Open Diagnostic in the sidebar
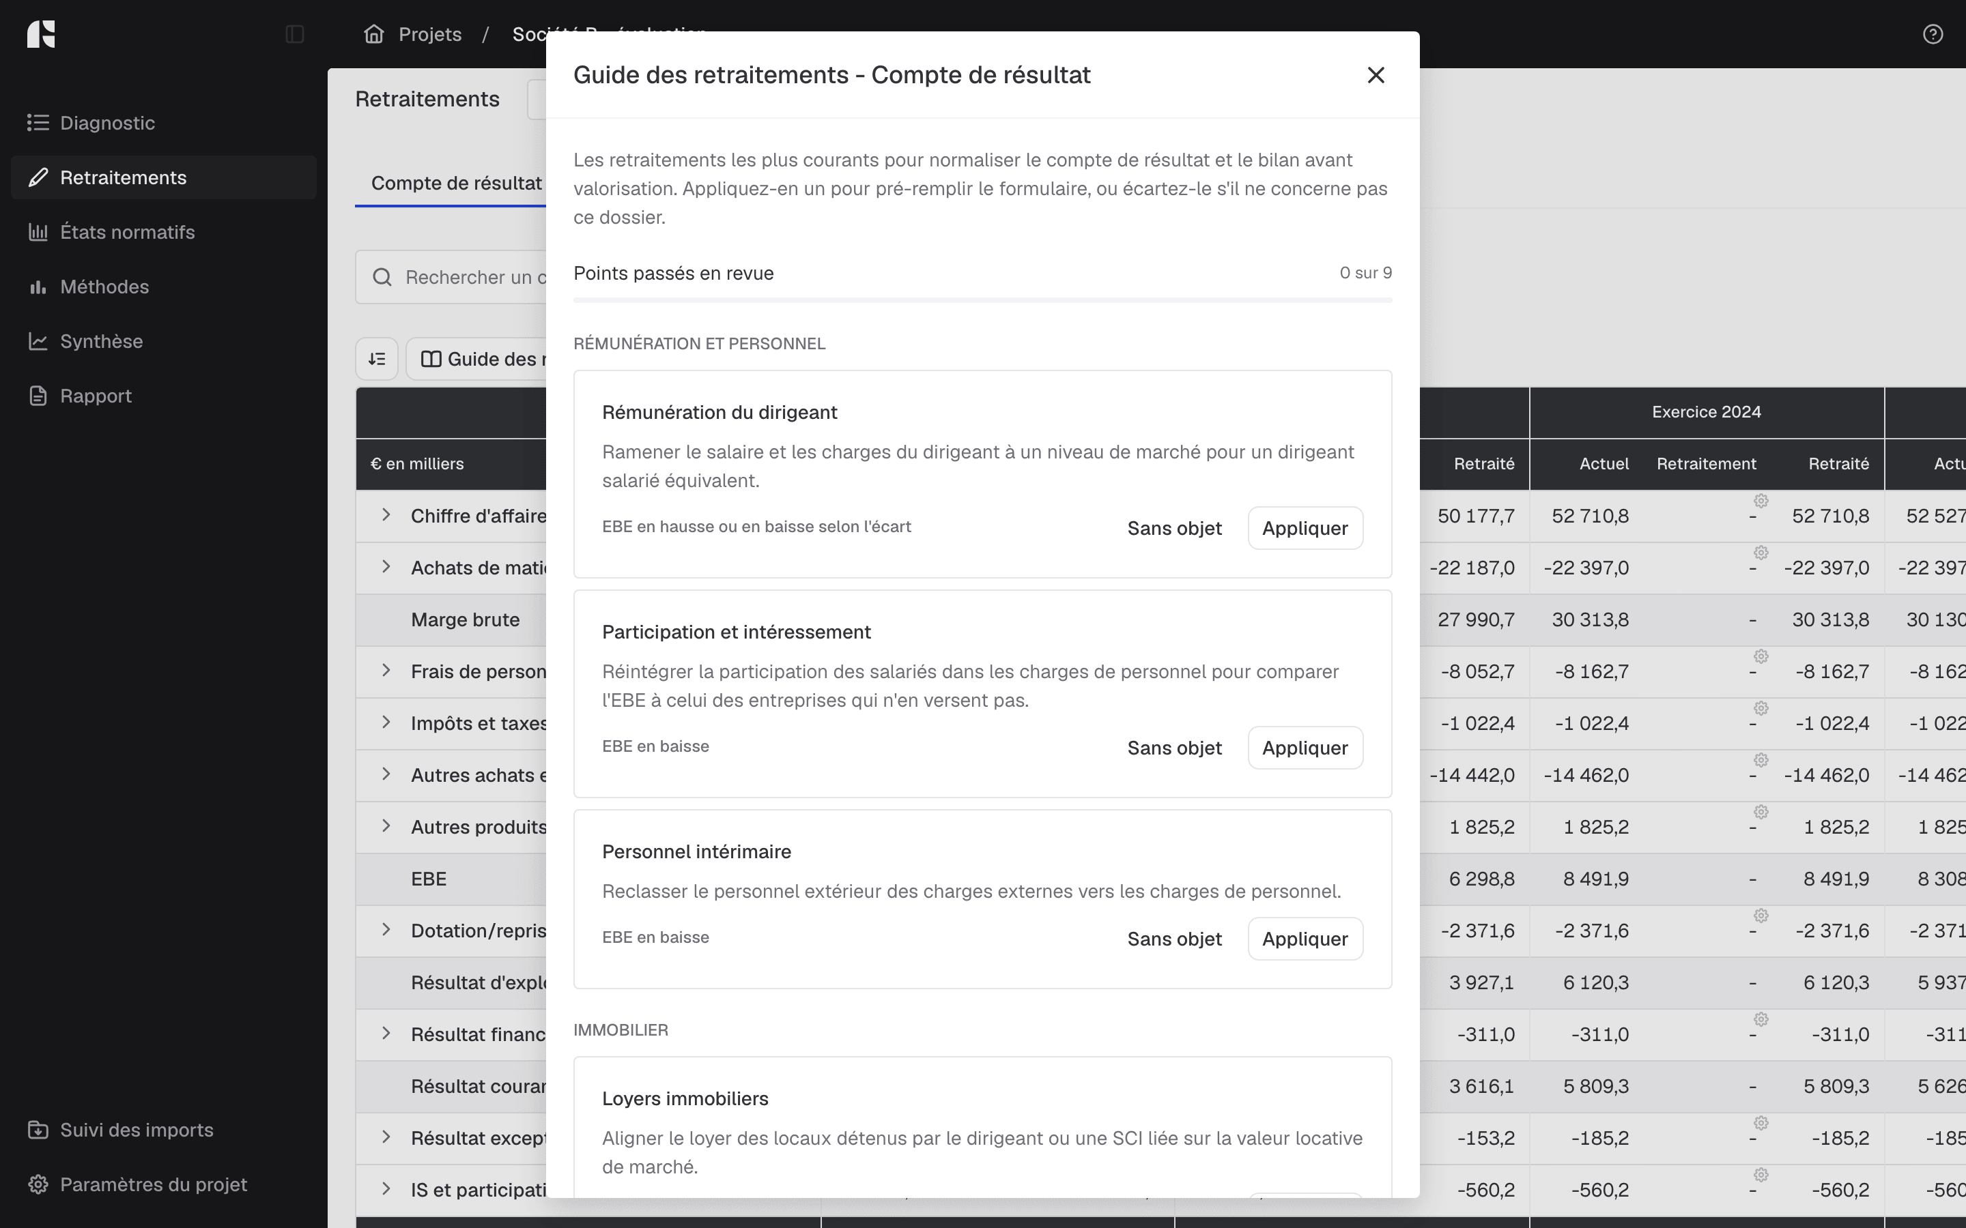Screen dimensions: 1966x1228 (164, 123)
